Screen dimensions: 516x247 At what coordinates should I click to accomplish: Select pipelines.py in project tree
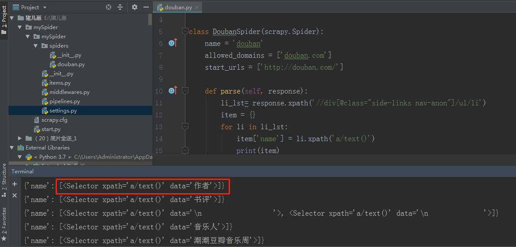coord(64,101)
